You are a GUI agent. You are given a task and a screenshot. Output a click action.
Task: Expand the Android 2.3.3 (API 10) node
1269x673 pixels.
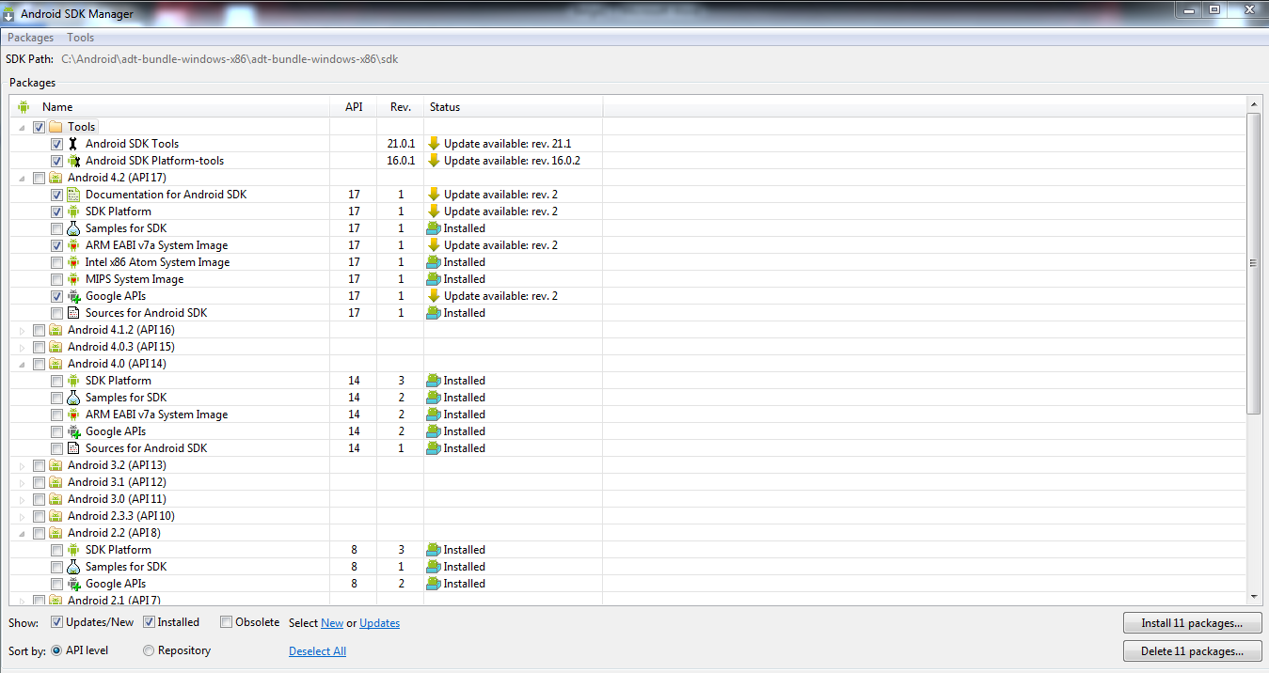[x=23, y=516]
